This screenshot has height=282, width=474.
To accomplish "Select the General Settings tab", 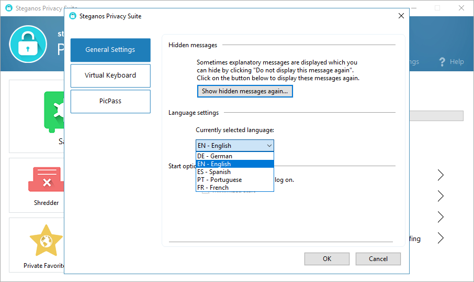I will click(x=110, y=50).
